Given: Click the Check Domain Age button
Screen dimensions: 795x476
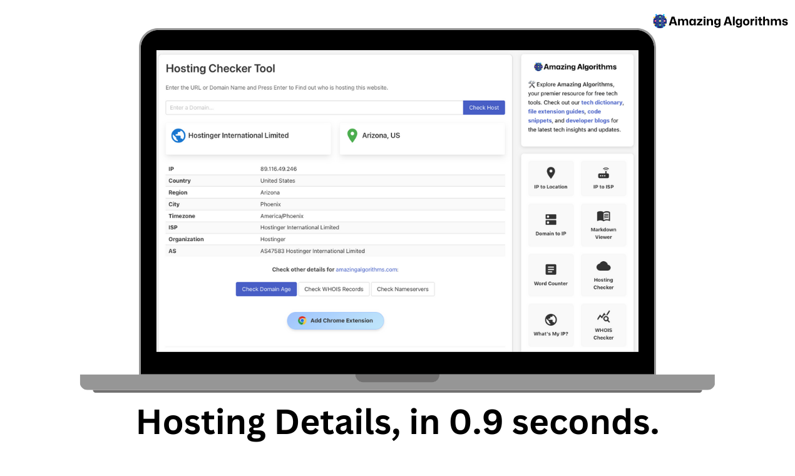Looking at the screenshot, I should coord(266,289).
